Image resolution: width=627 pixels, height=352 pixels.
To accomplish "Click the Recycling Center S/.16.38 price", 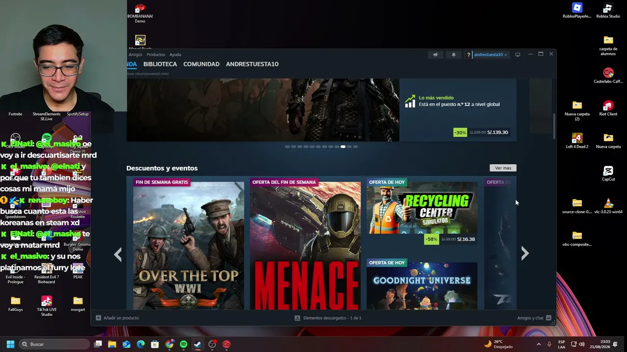I will point(466,240).
